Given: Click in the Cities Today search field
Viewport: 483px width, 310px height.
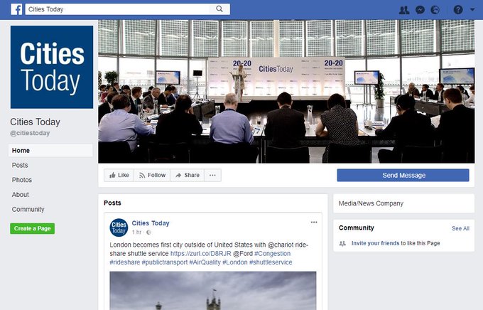Looking at the screenshot, I should 128,9.
